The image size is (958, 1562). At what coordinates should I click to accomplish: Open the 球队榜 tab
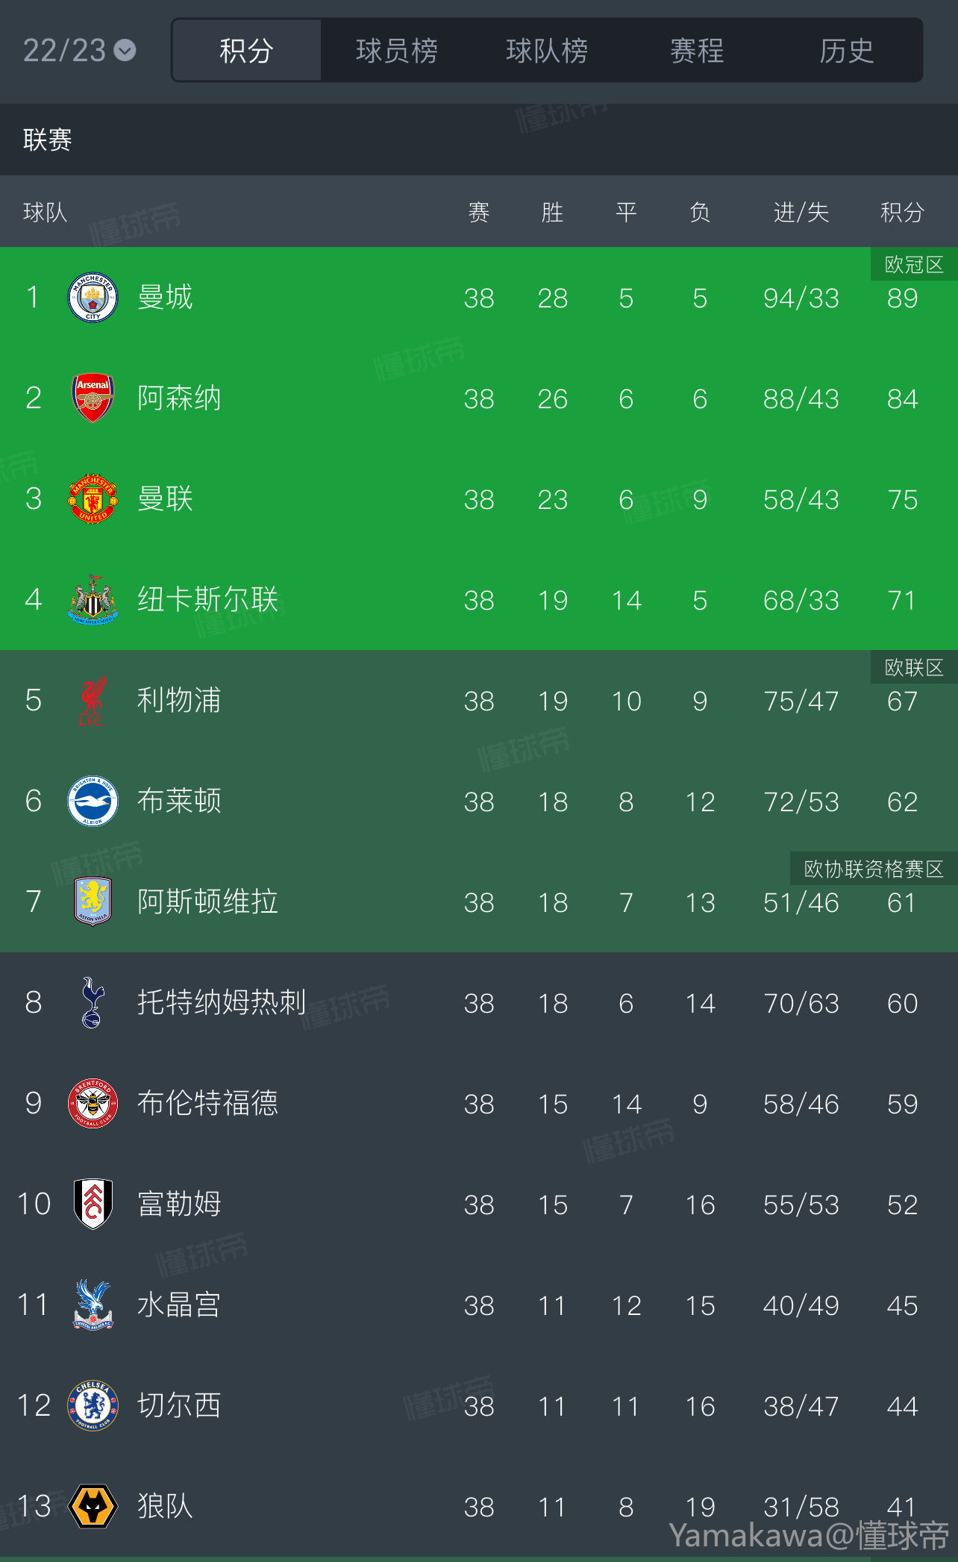point(547,51)
